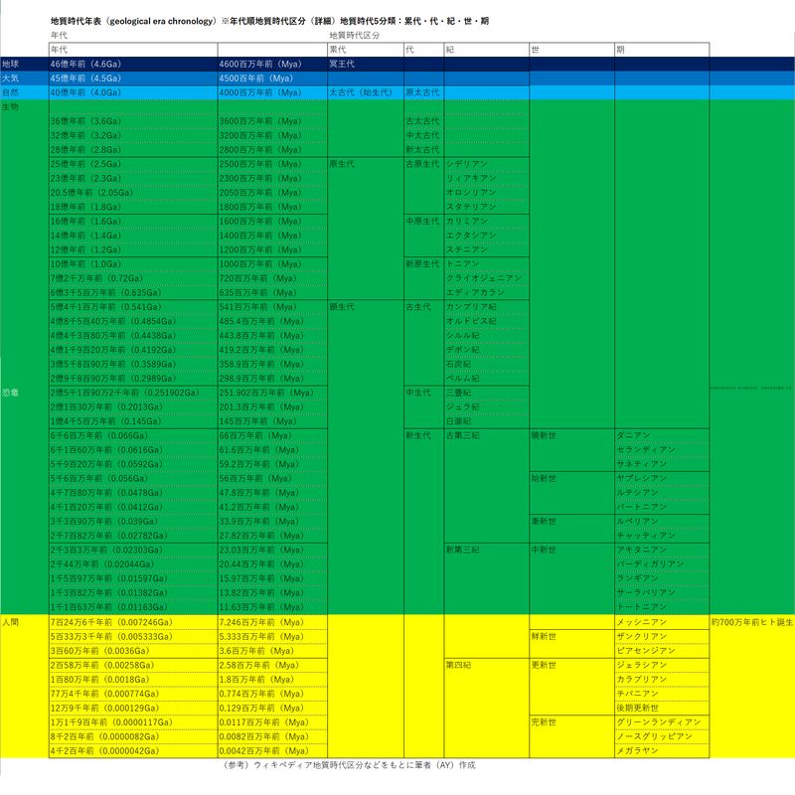Click the '新原生代' era cell
The width and height of the screenshot is (795, 795).
(x=423, y=264)
